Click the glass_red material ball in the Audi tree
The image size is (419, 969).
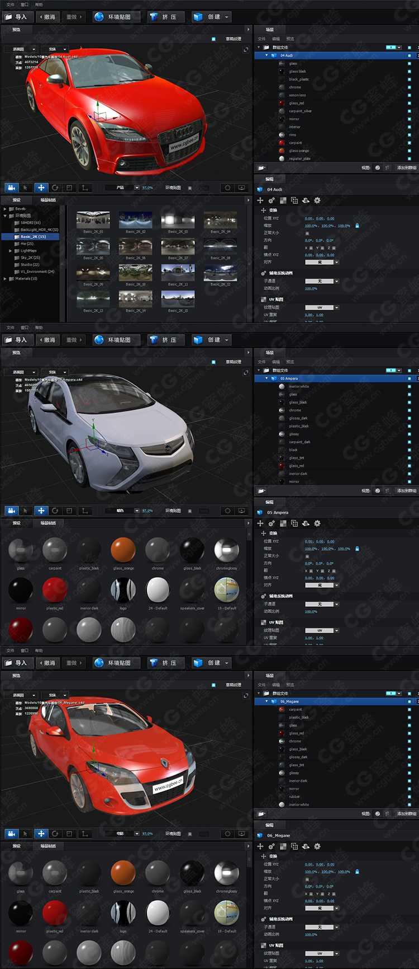(282, 103)
